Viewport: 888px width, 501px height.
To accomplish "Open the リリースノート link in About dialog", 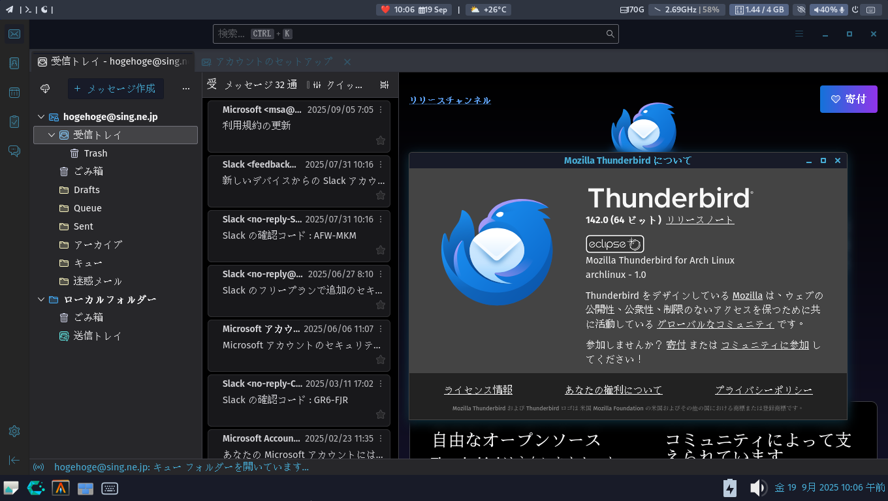I will [x=700, y=220].
